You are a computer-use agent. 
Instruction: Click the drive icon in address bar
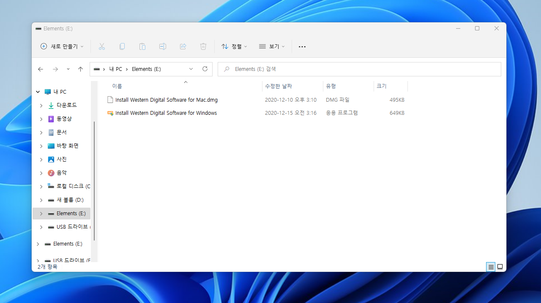tap(97, 69)
